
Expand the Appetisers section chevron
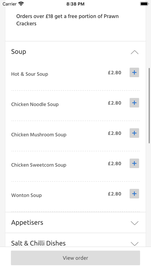(134, 223)
